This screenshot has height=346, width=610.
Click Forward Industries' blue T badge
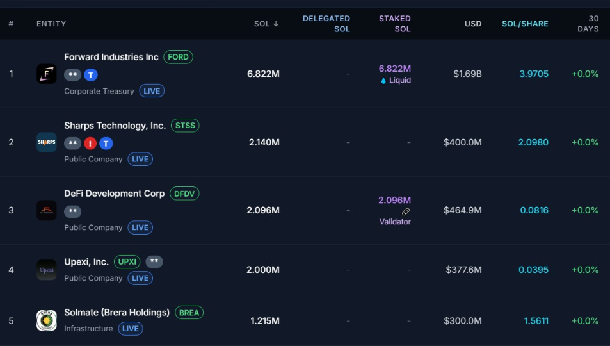point(91,75)
